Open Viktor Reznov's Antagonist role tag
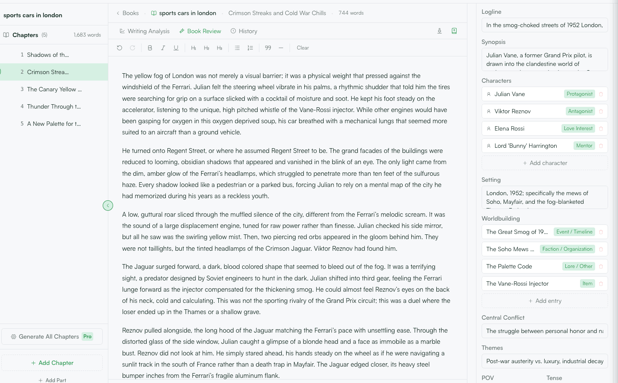The height and width of the screenshot is (383, 618). point(580,111)
